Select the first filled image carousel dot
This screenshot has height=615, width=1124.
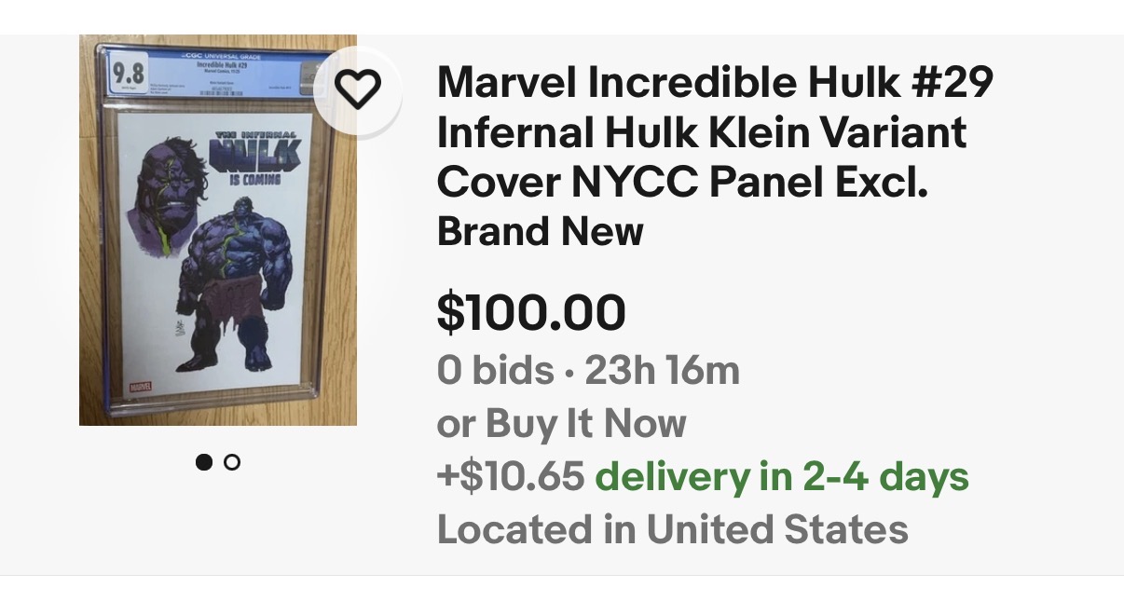[204, 461]
